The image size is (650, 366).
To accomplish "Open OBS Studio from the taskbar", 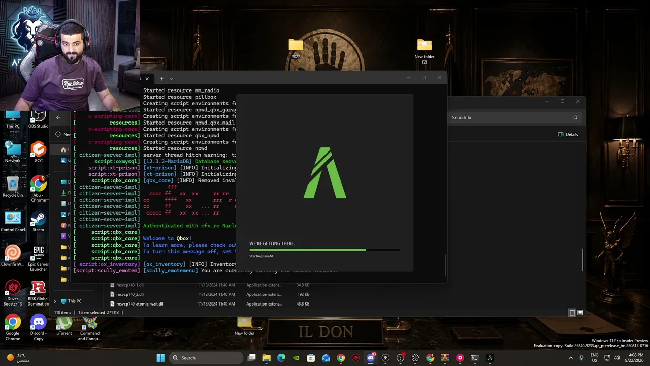I will [400, 358].
